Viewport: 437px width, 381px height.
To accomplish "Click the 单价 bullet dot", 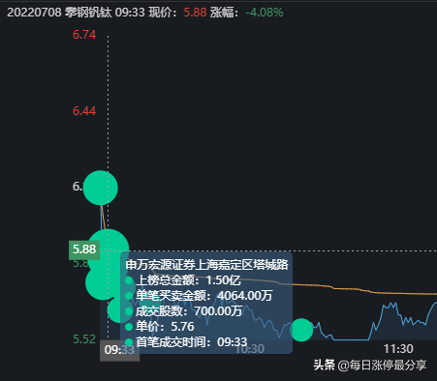I will (x=129, y=327).
